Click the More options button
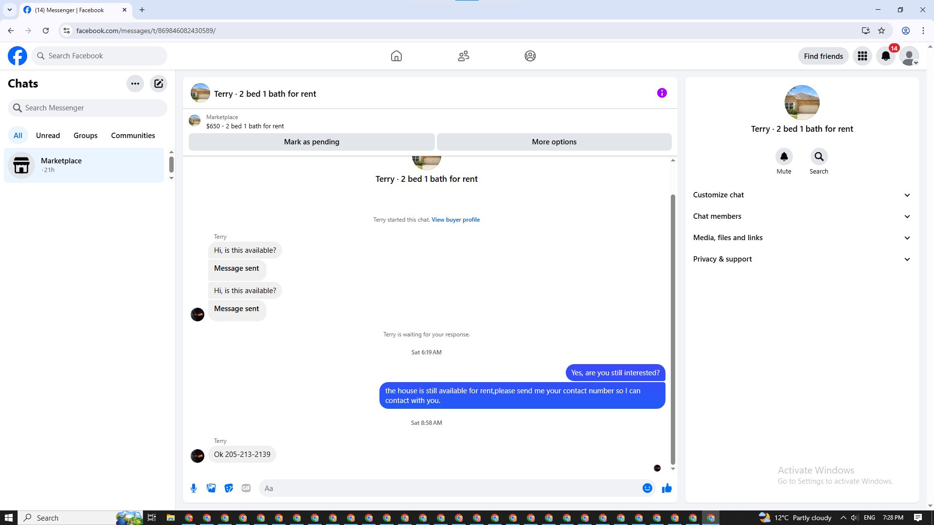 (554, 142)
